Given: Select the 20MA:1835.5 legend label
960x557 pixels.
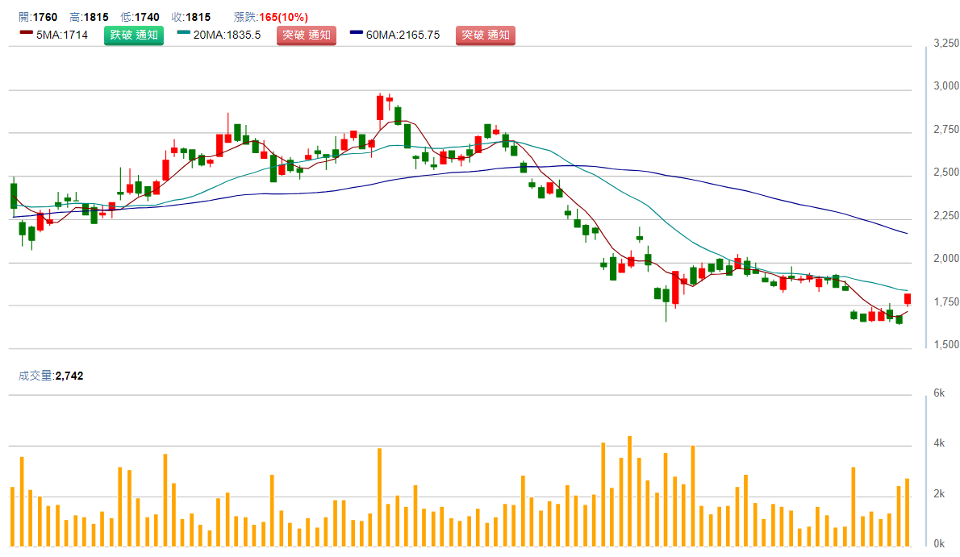Looking at the screenshot, I should point(227,35).
